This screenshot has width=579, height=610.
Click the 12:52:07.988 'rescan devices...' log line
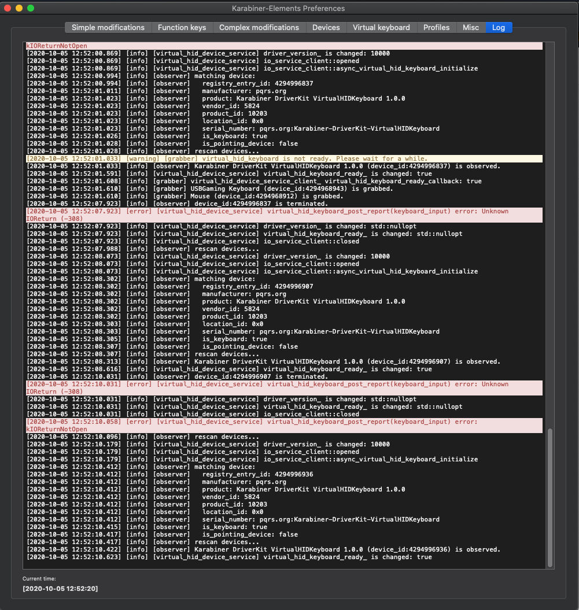(142, 249)
